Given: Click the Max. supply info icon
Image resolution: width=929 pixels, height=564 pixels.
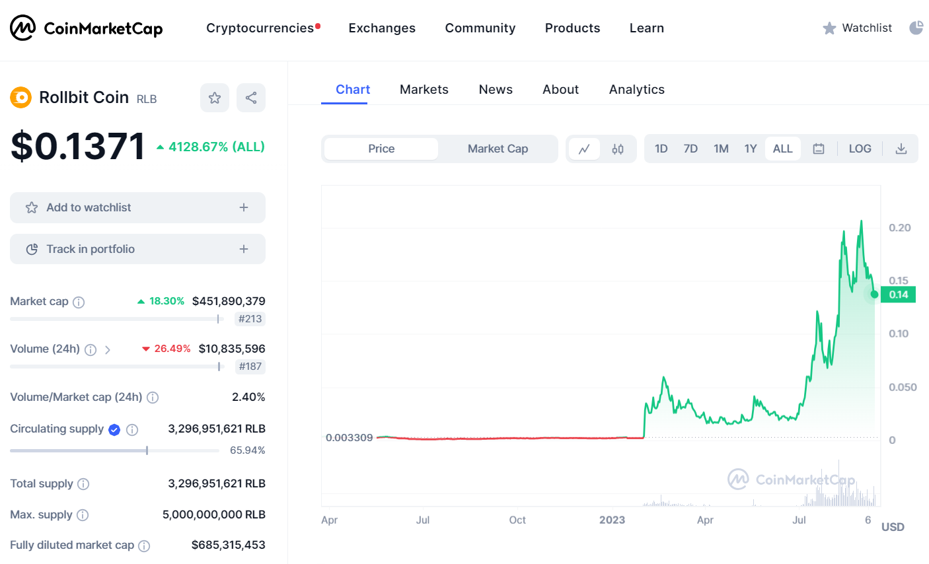Looking at the screenshot, I should pyautogui.click(x=83, y=515).
